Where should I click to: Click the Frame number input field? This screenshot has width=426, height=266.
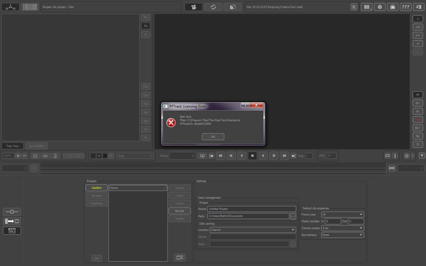tap(183, 156)
